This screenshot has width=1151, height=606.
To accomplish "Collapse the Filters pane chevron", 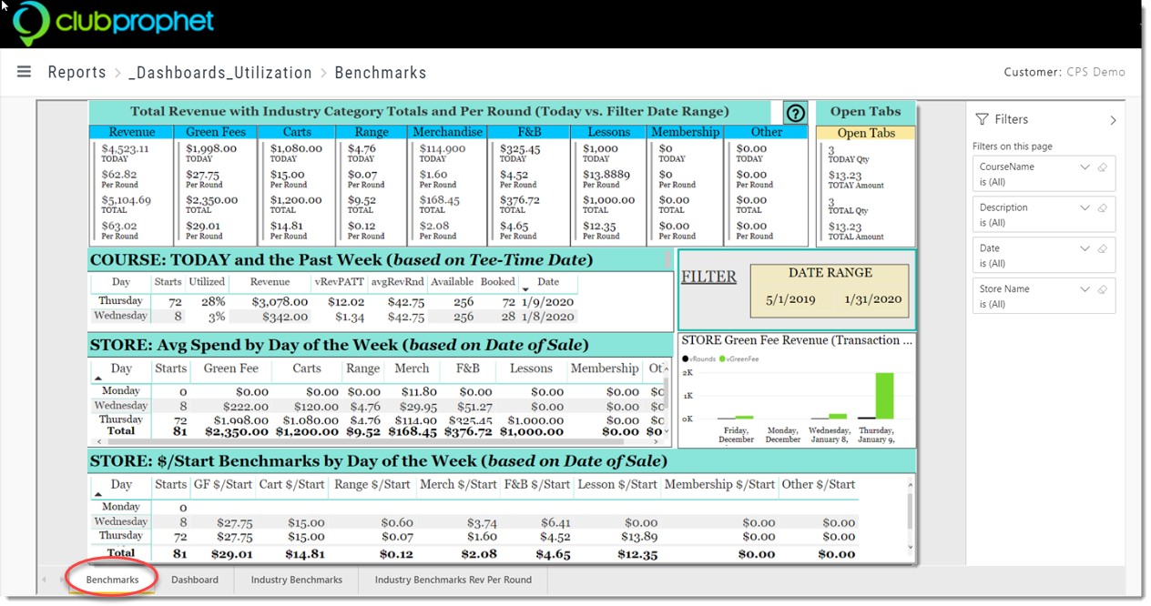I will pos(1113,120).
